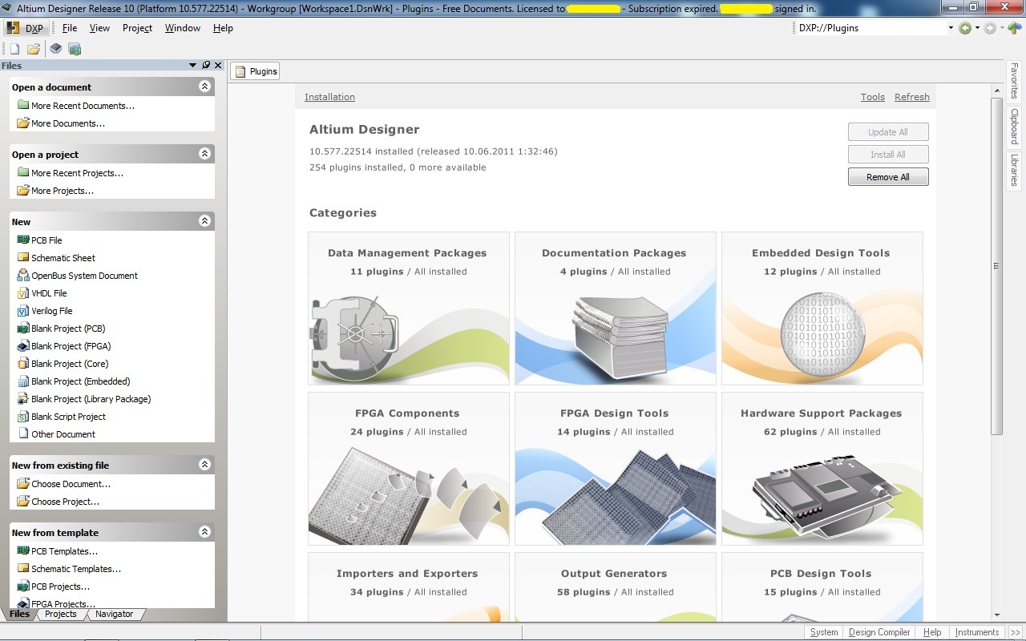Click the navigate forward arrow icon
This screenshot has height=641, width=1026.
990,28
